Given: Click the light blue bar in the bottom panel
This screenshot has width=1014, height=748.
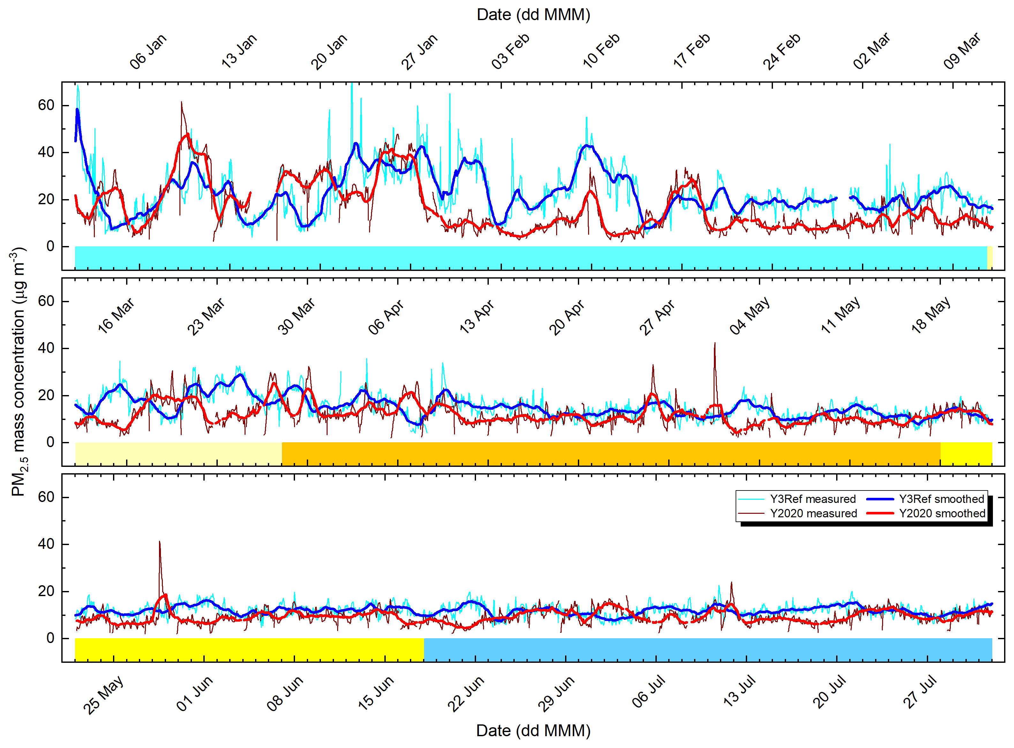Looking at the screenshot, I should tap(708, 650).
